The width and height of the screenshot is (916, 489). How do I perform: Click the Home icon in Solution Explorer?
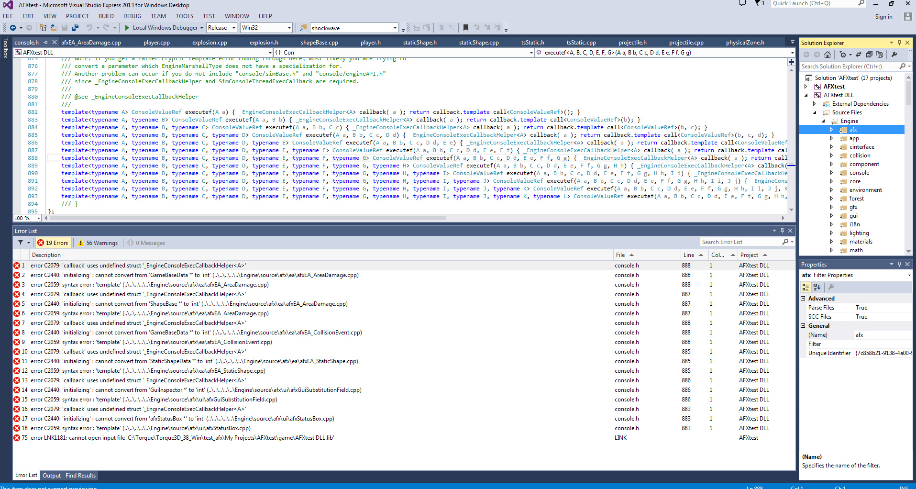coord(828,55)
